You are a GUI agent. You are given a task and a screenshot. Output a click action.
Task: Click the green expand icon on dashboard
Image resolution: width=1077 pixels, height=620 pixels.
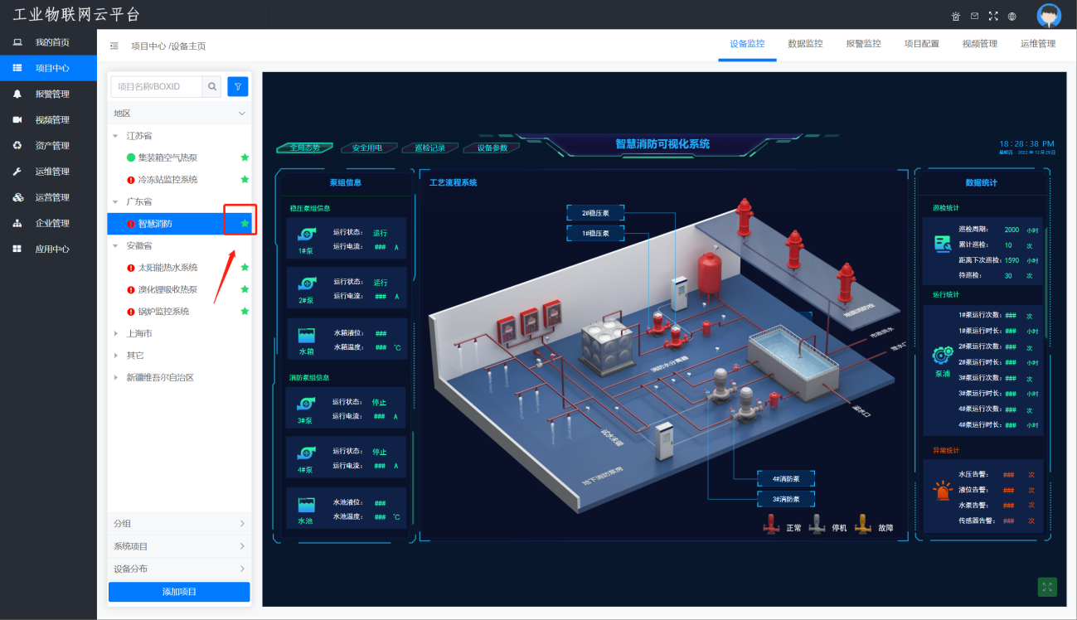tap(1047, 587)
